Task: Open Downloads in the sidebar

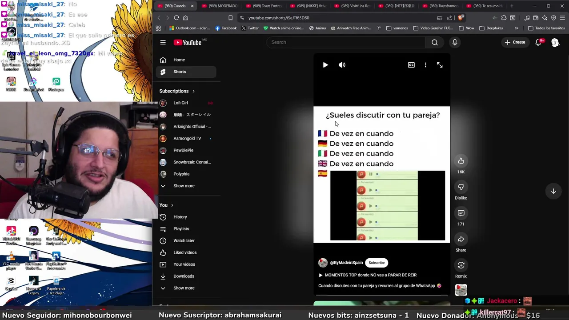Action: point(186,276)
